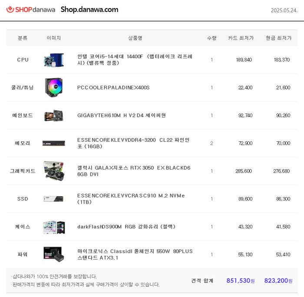Click the 이미지 column header

click(54, 38)
